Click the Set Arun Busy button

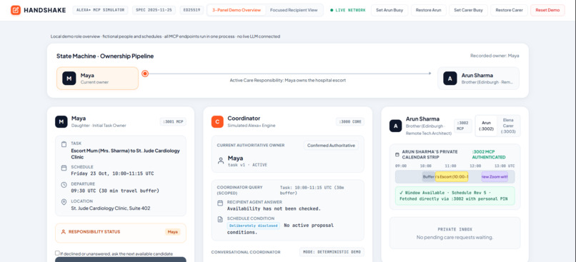(x=389, y=10)
